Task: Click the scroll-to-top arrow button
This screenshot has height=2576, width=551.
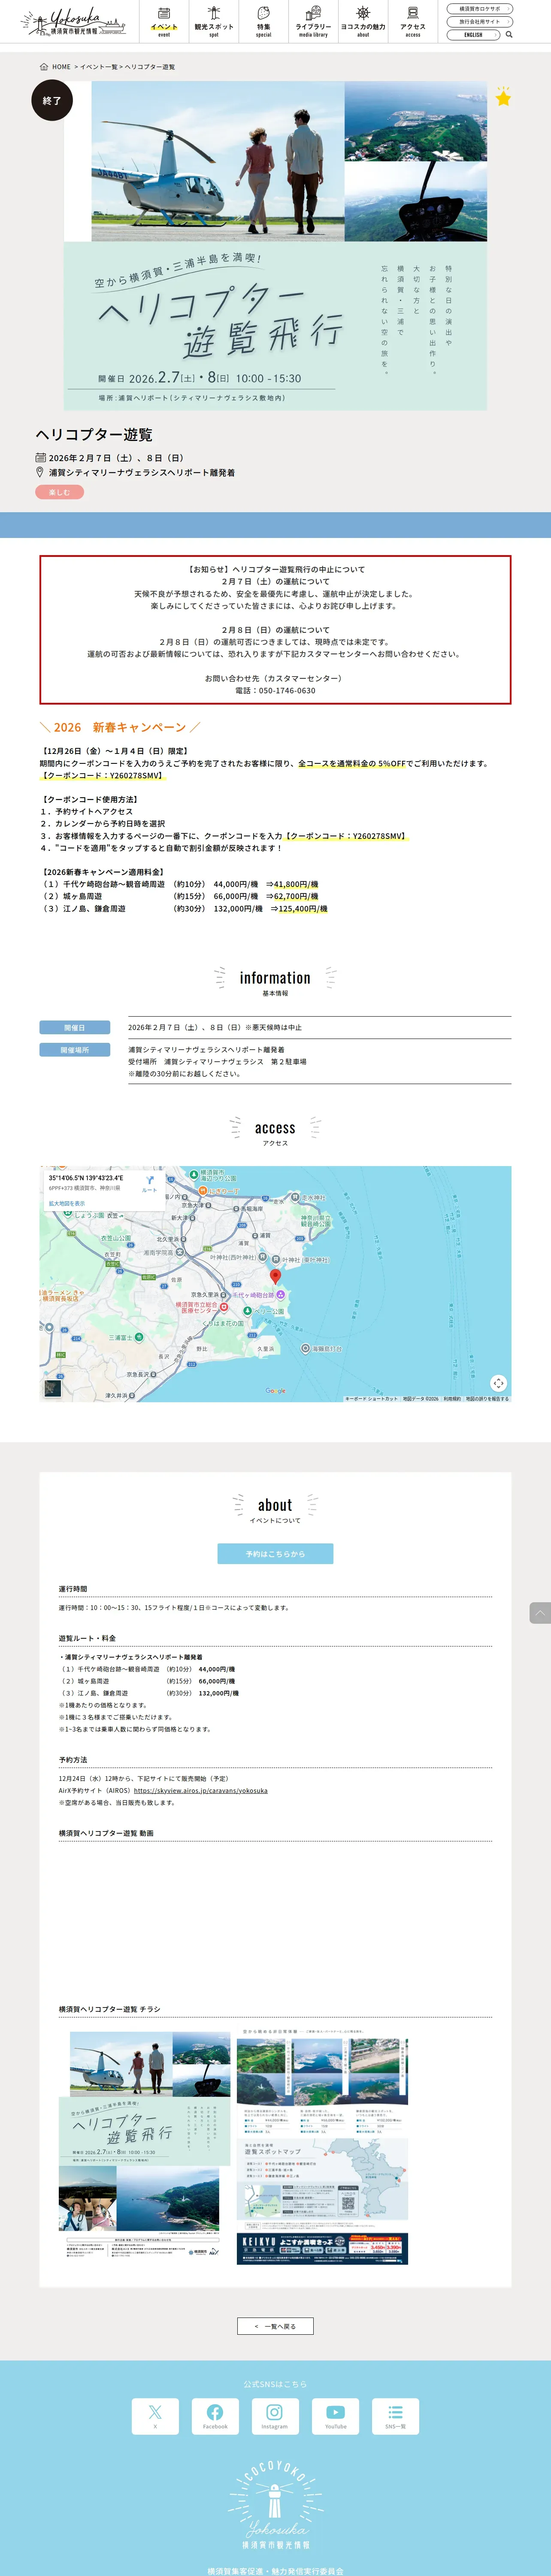Action: pyautogui.click(x=540, y=1612)
